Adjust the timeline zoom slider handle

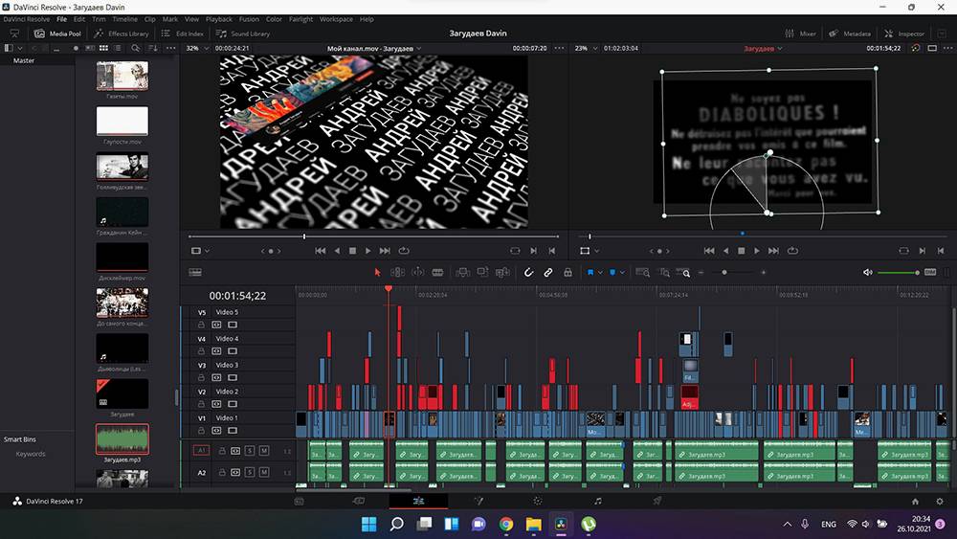tap(724, 272)
